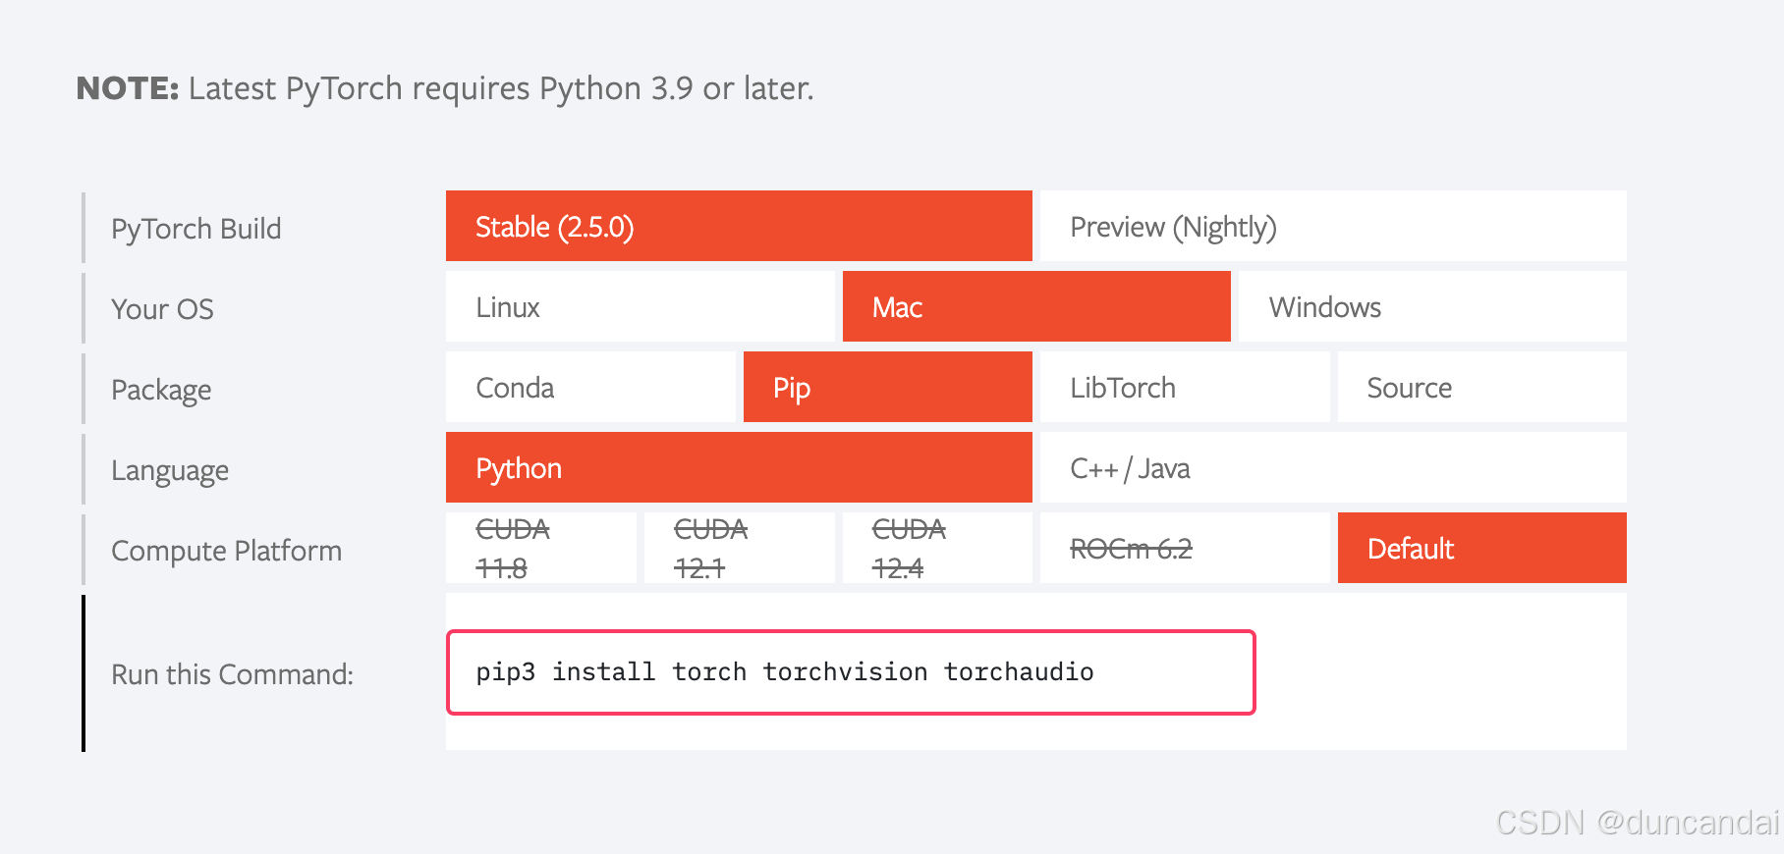Choose Python as the language
Screen dimensions: 1784x854
pyautogui.click(x=739, y=467)
